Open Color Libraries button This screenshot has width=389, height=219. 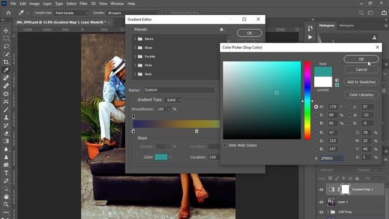click(x=361, y=95)
